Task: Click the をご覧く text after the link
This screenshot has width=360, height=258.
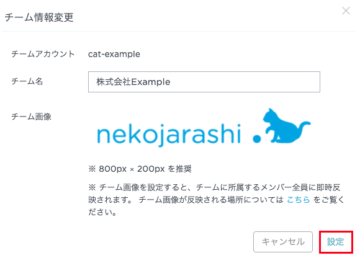Action: pos(328,200)
